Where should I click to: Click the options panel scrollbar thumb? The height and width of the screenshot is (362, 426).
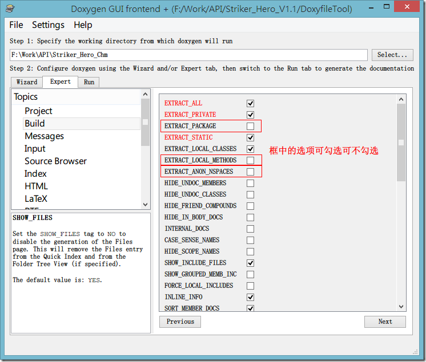click(401, 143)
